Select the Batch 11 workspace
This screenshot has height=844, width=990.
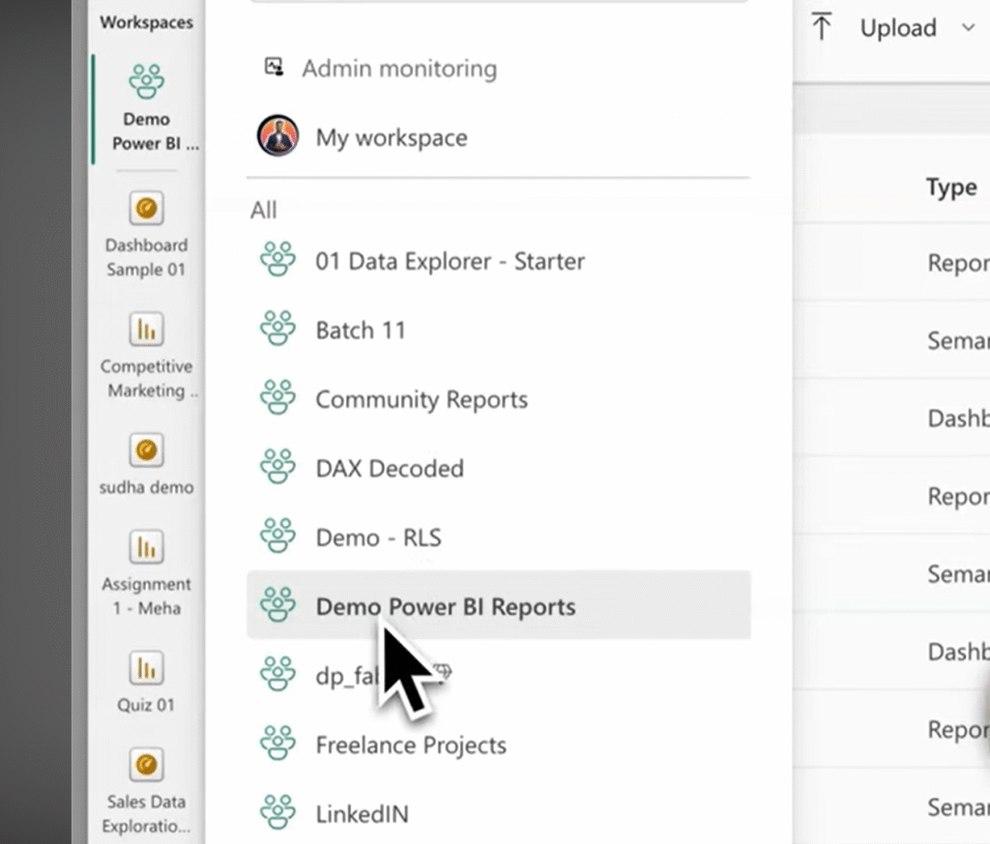coord(361,330)
